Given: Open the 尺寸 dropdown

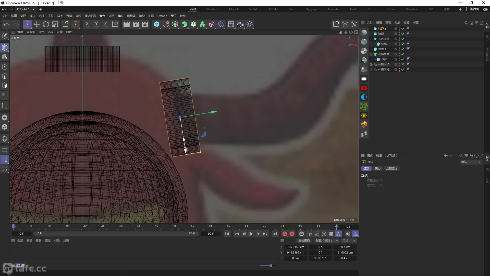Looking at the screenshot, I should (x=349, y=240).
